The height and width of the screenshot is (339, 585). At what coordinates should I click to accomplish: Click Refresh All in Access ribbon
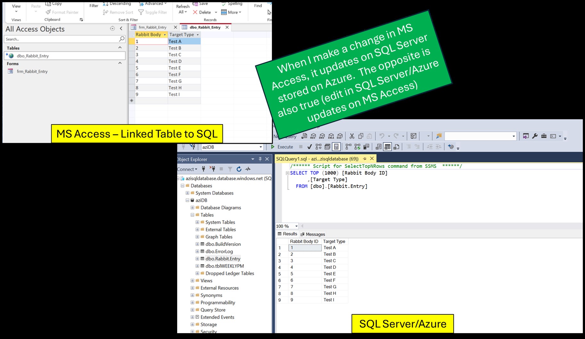click(183, 9)
